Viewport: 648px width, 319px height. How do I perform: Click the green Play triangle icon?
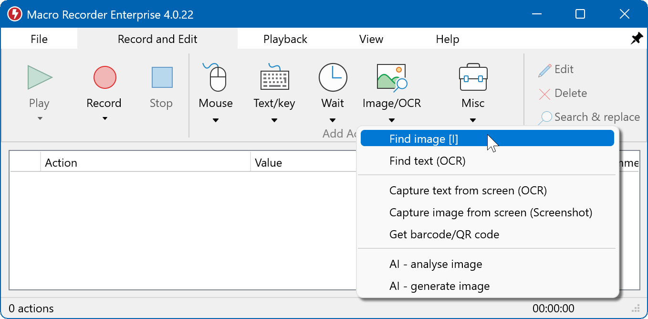(40, 77)
